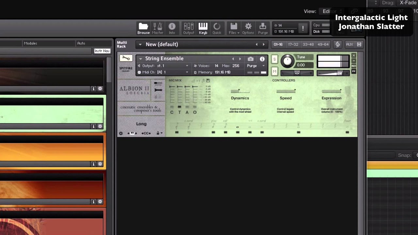Show the Output mixer section
418x235 pixels.
tap(188, 28)
